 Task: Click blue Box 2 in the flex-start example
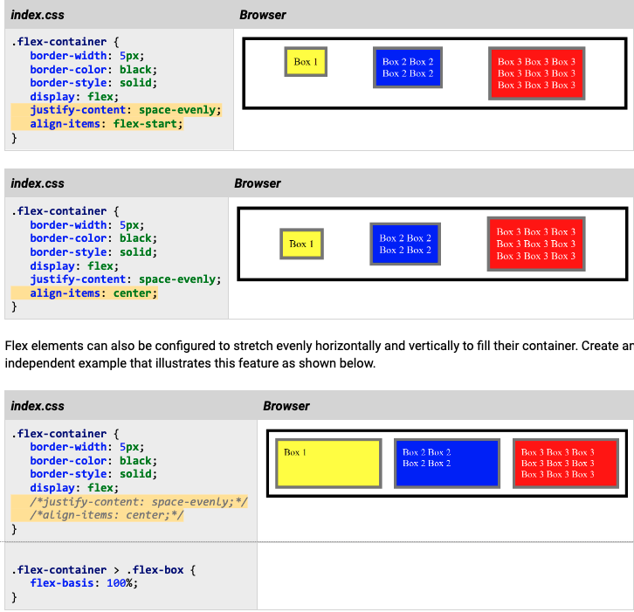tap(407, 67)
